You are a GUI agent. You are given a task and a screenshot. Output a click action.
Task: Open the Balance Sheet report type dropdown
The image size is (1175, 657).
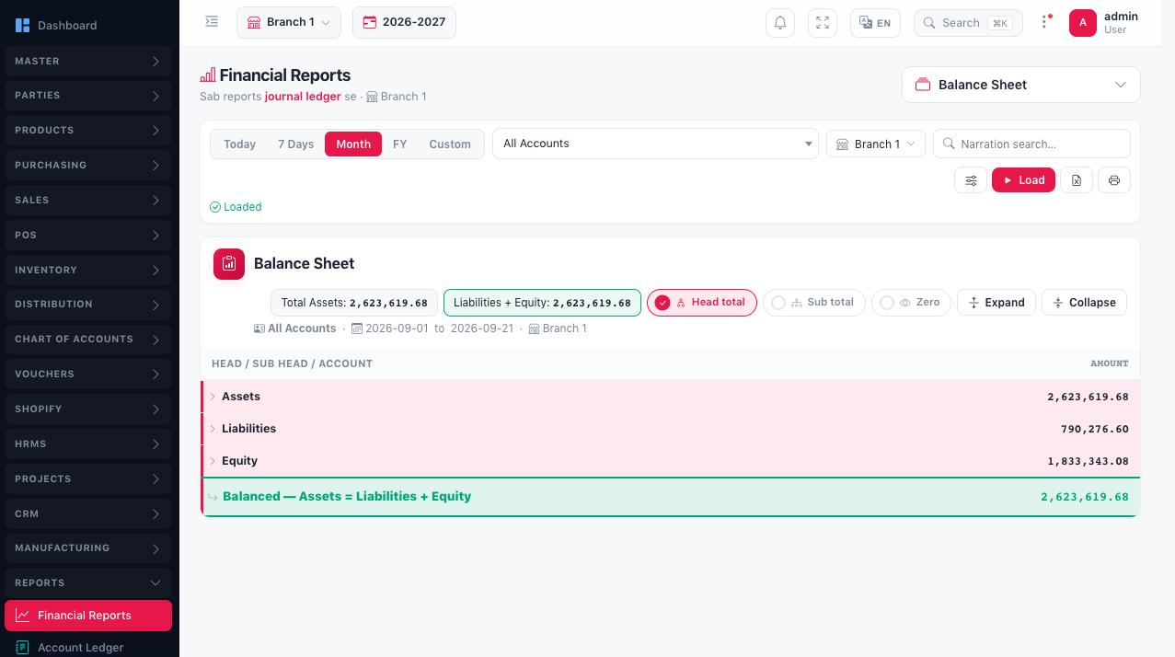[x=1021, y=85]
